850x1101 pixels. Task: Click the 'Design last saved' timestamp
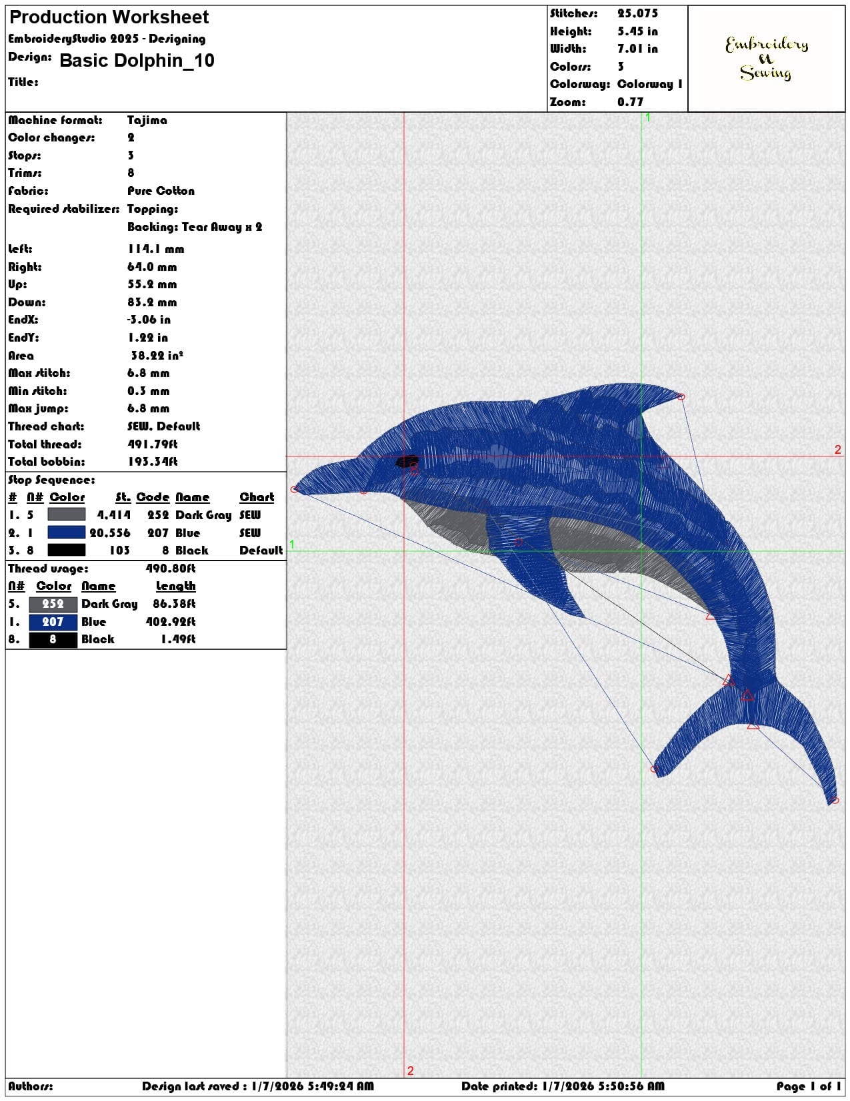258,1086
